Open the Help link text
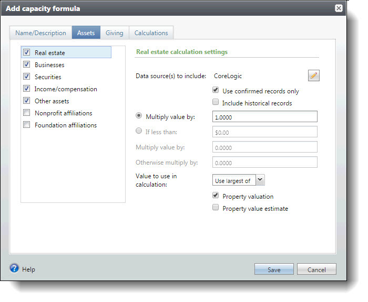 (28, 269)
